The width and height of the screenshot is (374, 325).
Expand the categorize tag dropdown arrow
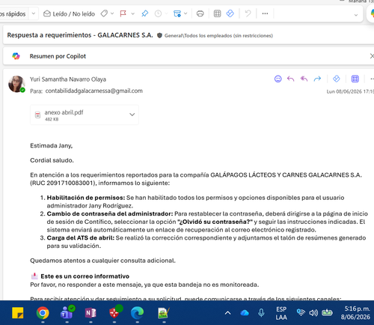pyautogui.click(x=112, y=13)
